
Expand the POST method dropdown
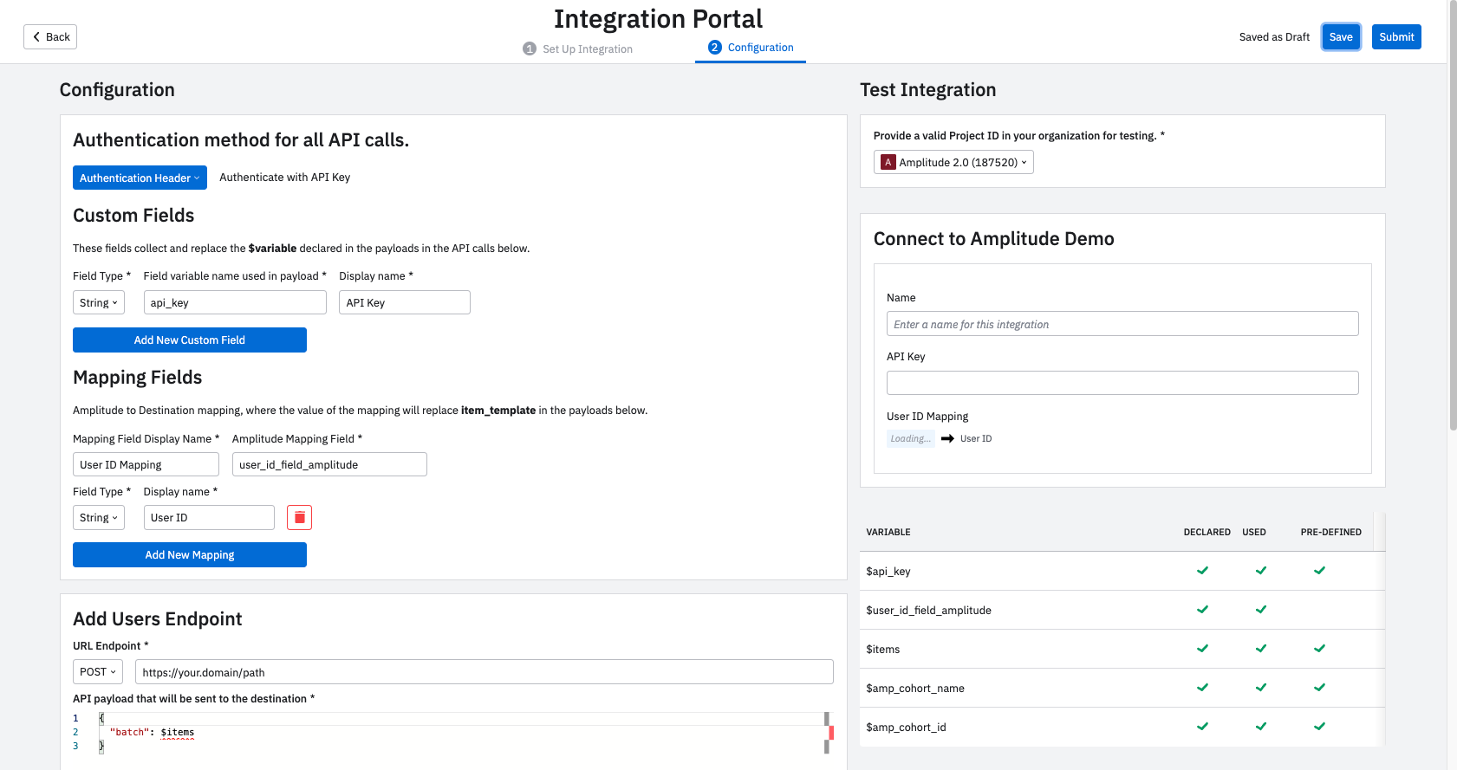[98, 672]
